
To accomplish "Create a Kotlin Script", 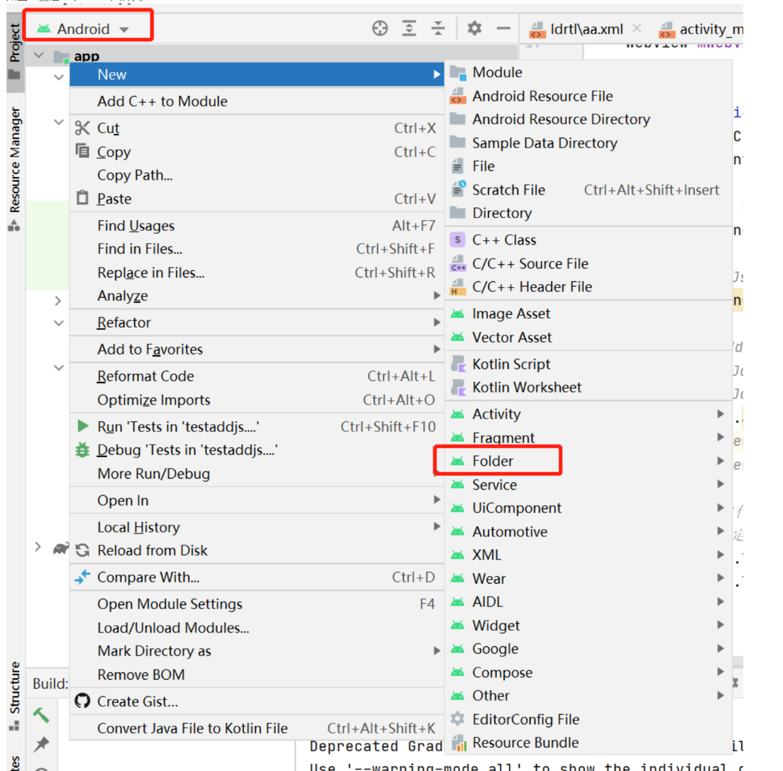I will 589,364.
